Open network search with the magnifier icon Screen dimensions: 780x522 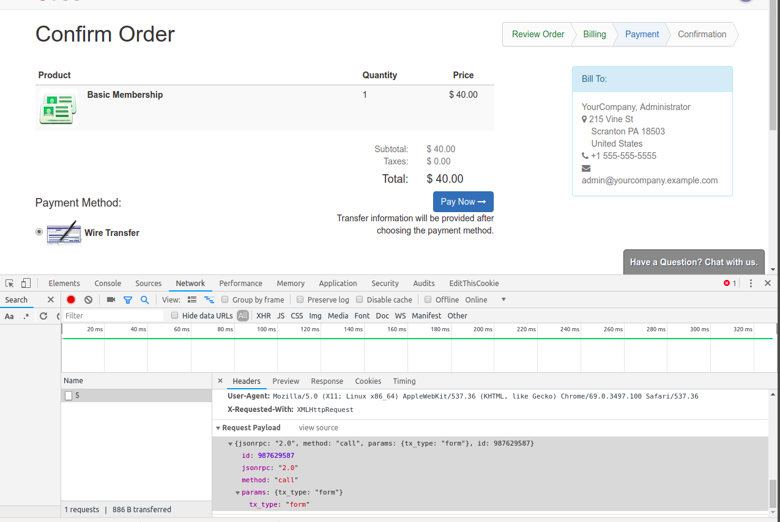[144, 300]
